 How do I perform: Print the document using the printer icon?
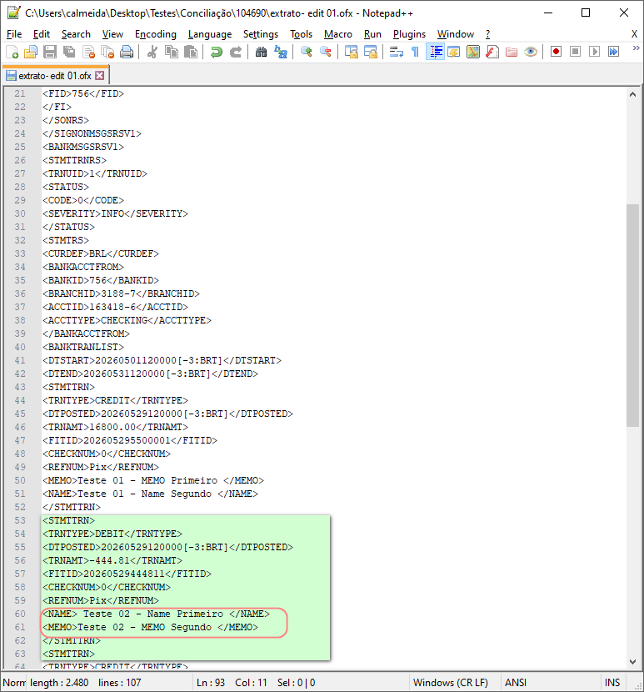click(127, 52)
